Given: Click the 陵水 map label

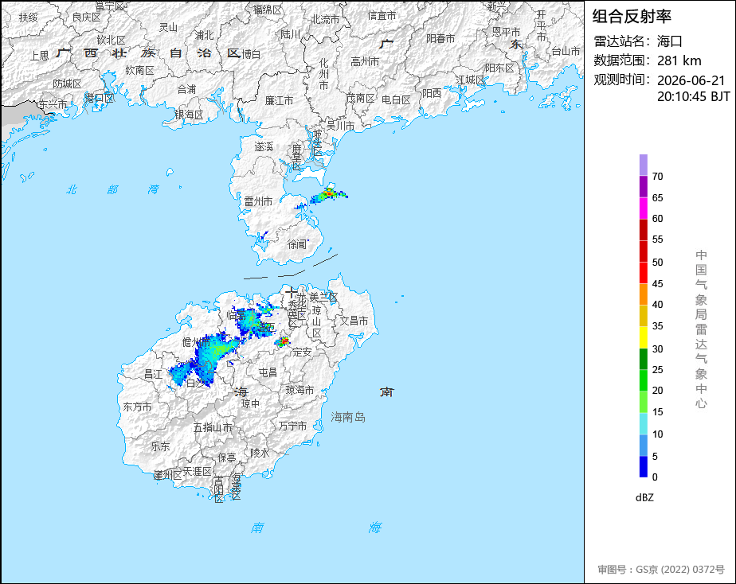Looking at the screenshot, I should click(260, 453).
